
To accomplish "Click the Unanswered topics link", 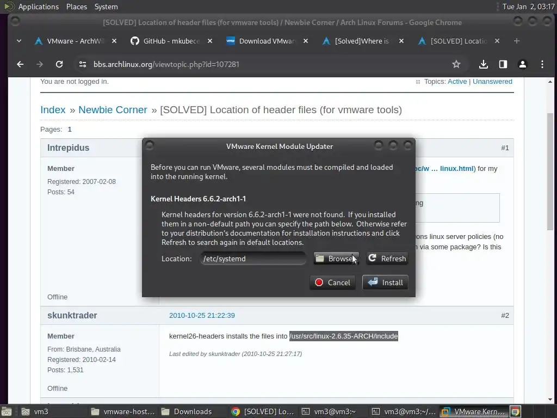I will tap(492, 82).
